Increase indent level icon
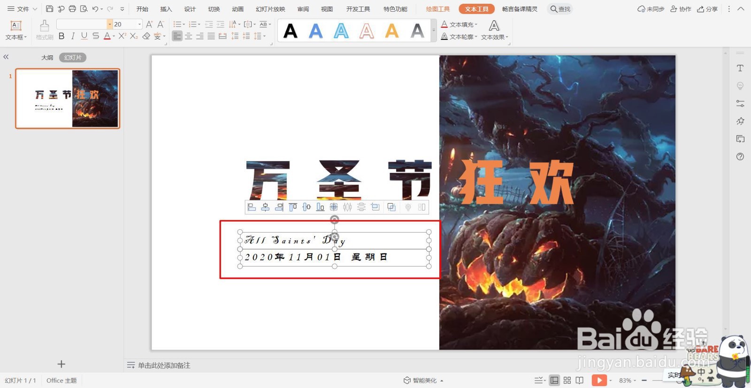Viewport: 751px width, 388px height. [x=220, y=24]
